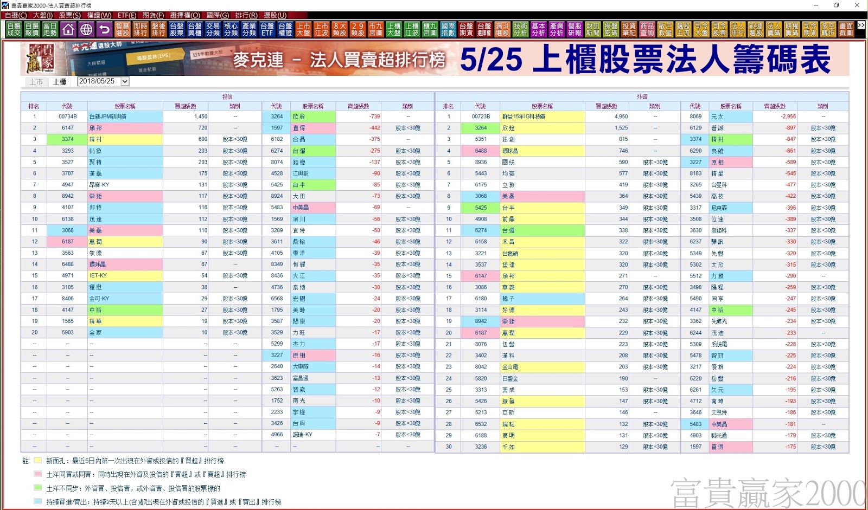The width and height of the screenshot is (868, 510).
Task: Open the 個股研報 stock research button
Action: pos(575,29)
